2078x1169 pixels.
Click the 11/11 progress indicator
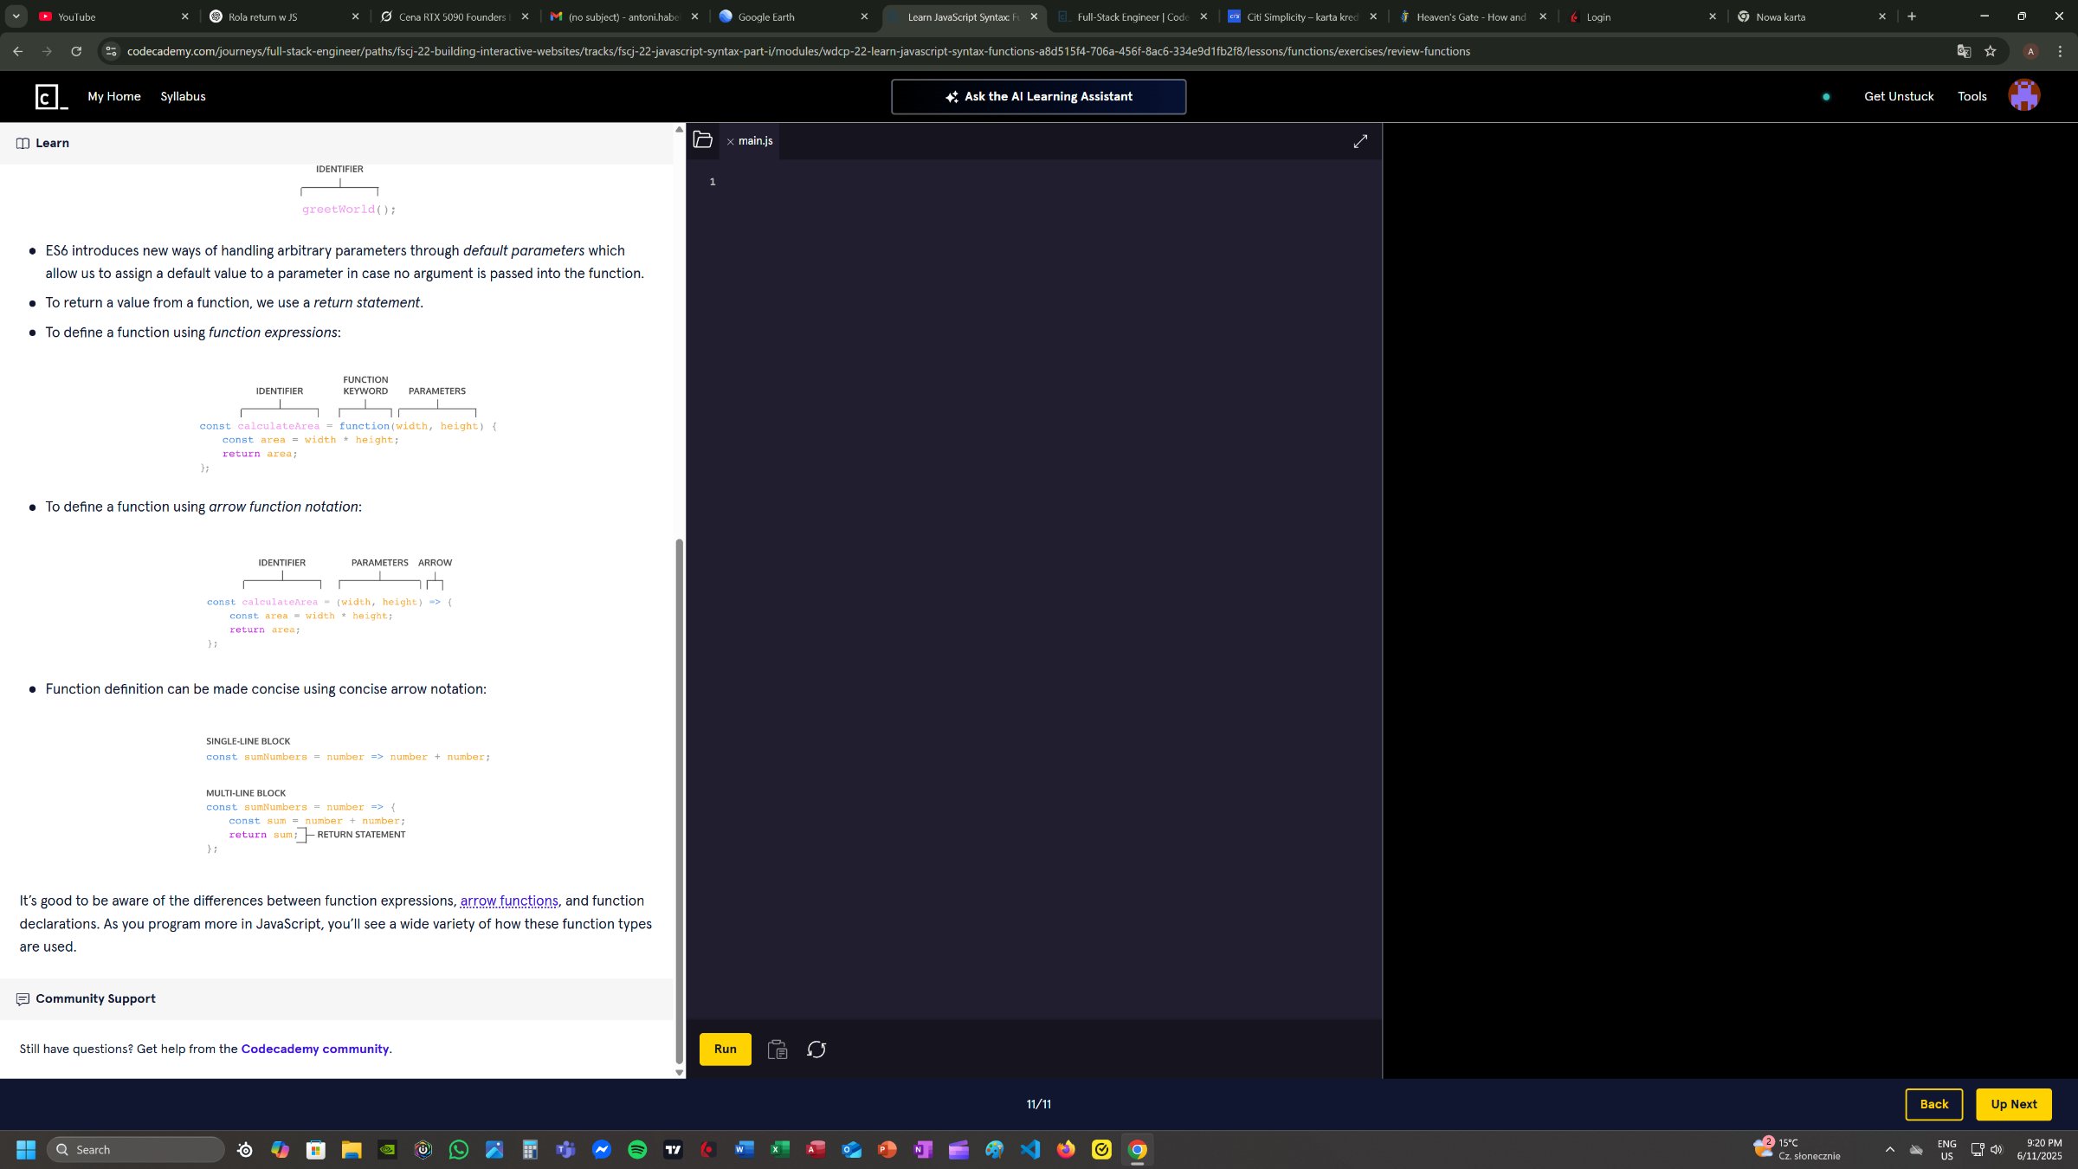[1038, 1104]
